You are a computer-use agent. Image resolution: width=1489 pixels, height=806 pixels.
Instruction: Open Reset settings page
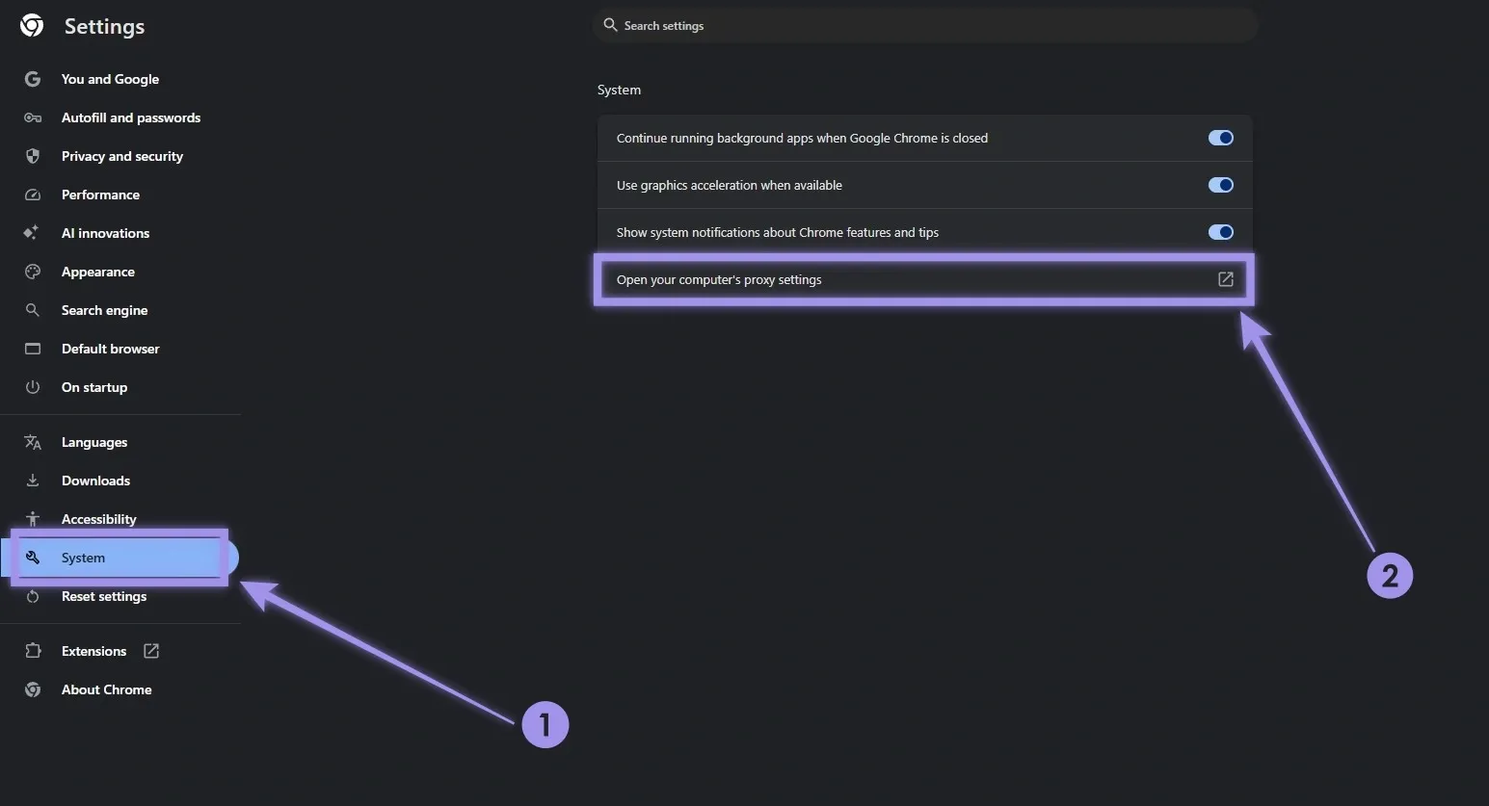[x=104, y=596]
